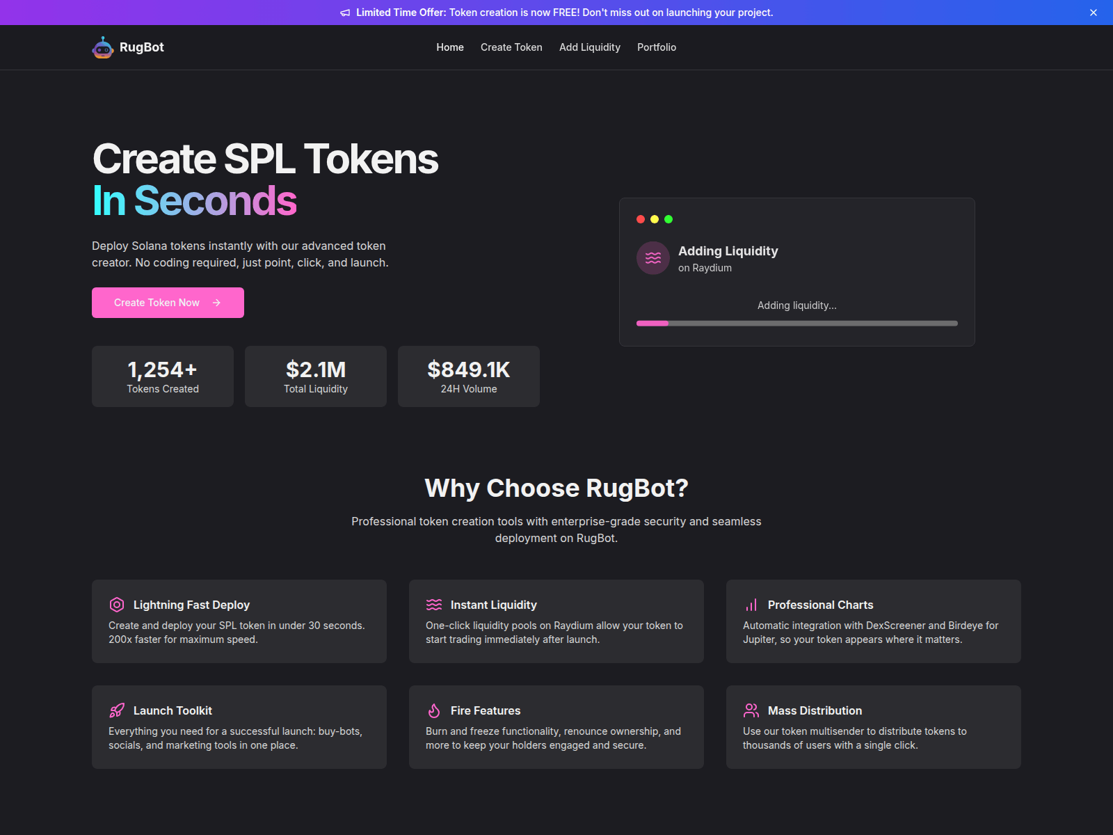Screen dimensions: 1113x835
Task: Click the $2.1M Total Liquidity stat card
Action: coord(316,376)
